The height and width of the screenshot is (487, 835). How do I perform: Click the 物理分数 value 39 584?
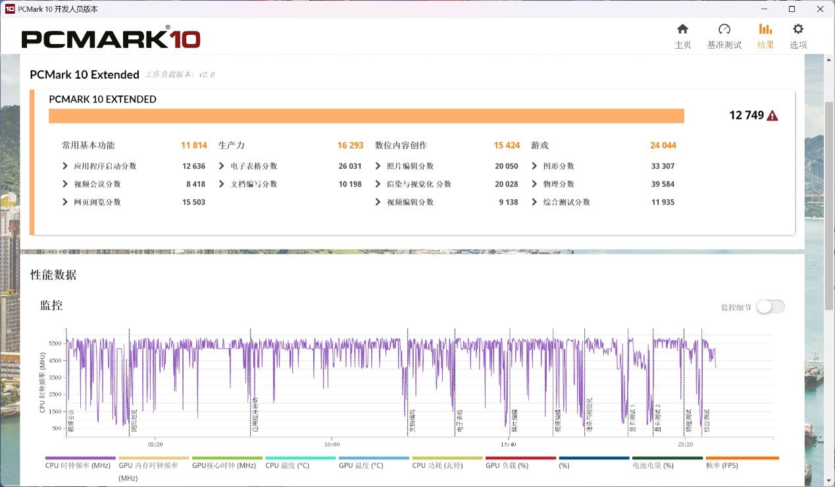pos(663,184)
